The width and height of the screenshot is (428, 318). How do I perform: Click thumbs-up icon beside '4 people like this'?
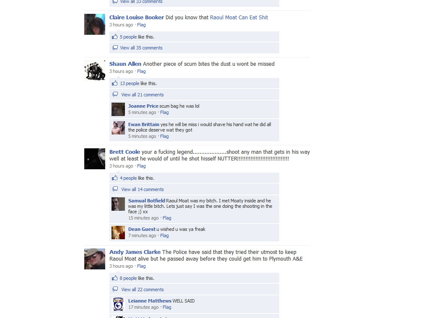114,178
